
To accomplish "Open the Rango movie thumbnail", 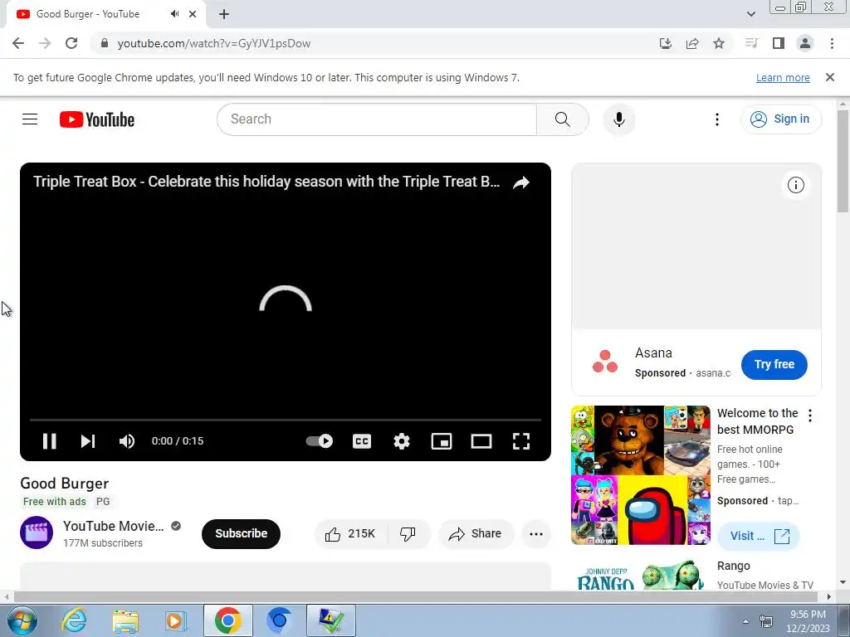I will 640,576.
